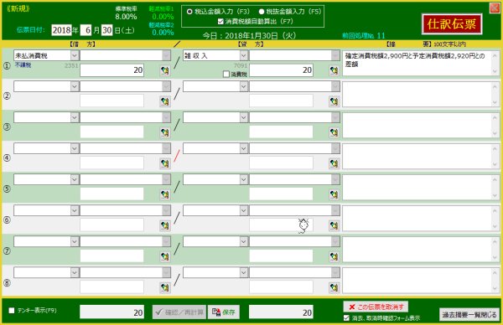Screen dimensions: 503x325
Task: Click the row 2 summary text field
Action: [x=421, y=94]
